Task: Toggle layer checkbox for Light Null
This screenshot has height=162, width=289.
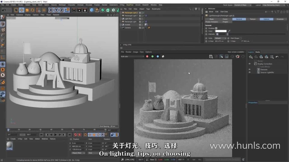Action: pos(140,19)
